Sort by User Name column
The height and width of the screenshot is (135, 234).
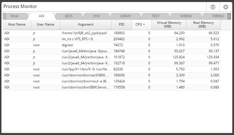coord(46,24)
